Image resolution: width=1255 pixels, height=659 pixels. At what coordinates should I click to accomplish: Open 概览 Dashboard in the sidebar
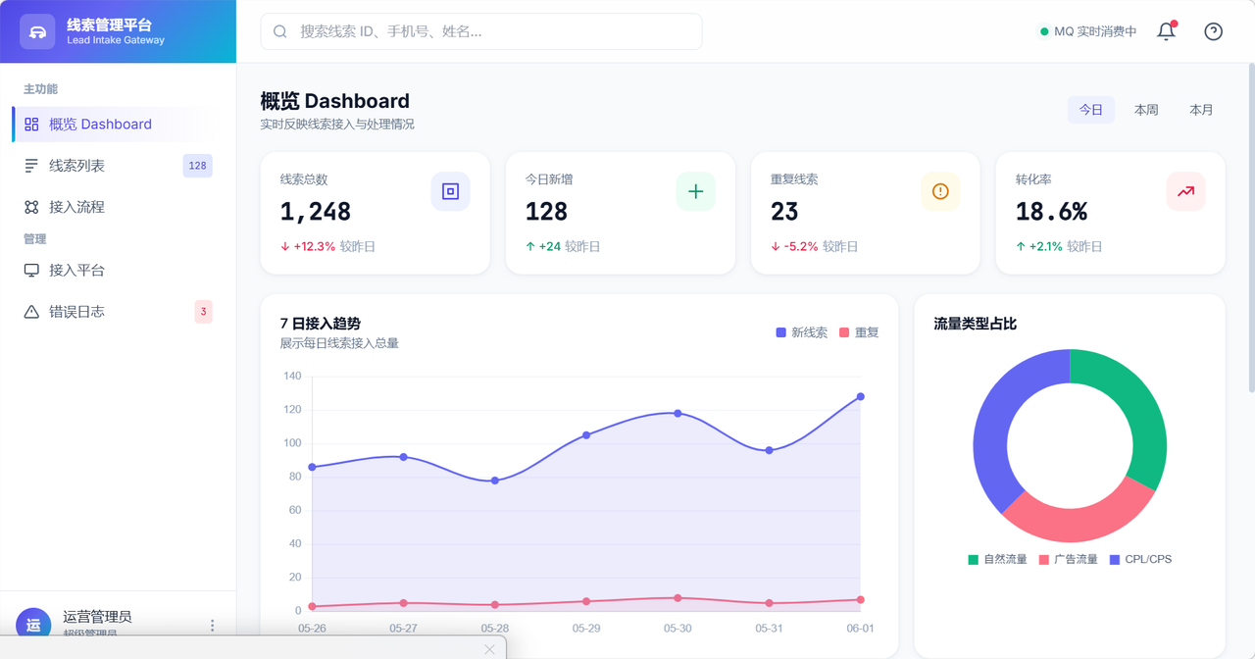coord(118,125)
